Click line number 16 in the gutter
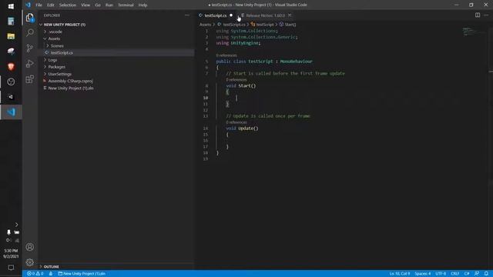493x277 pixels. click(206, 141)
